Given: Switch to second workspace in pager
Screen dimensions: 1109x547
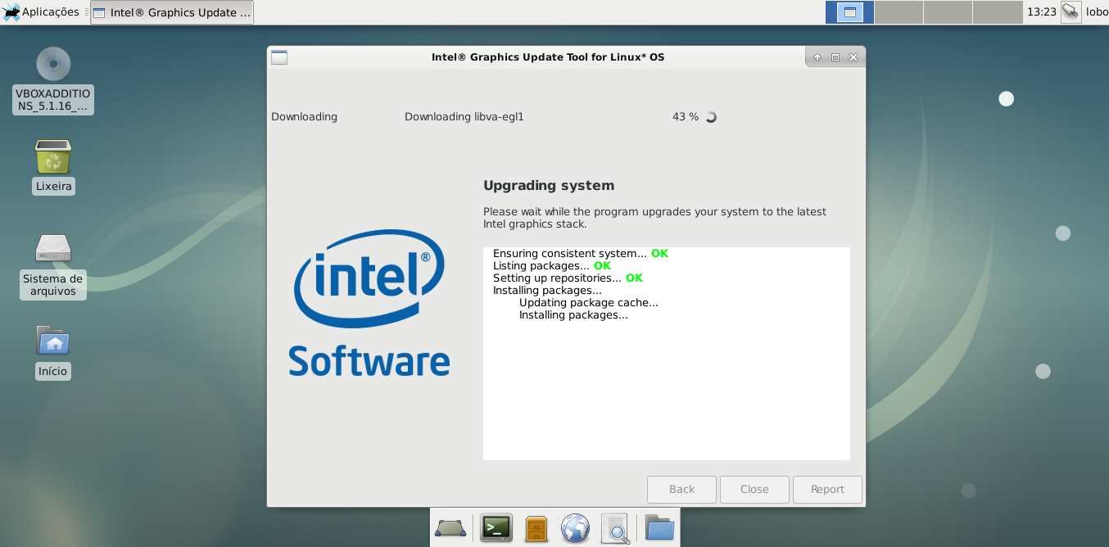Looking at the screenshot, I should [899, 12].
